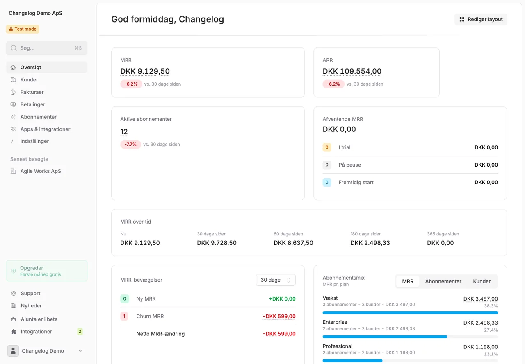This screenshot has width=525, height=364.
Task: Click the Apps & integrationer icon
Action: tap(13, 129)
